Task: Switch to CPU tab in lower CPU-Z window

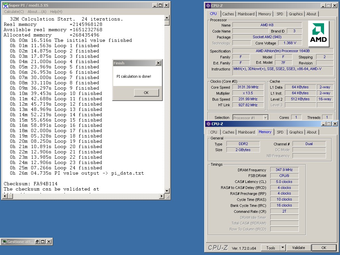Action: point(213,132)
